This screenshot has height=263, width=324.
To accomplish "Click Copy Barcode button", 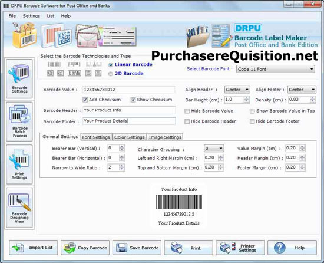I will 85,248.
